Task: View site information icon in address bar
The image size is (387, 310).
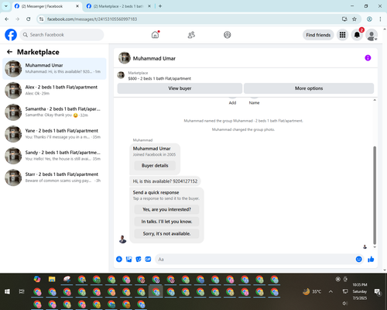Action: coord(41,19)
